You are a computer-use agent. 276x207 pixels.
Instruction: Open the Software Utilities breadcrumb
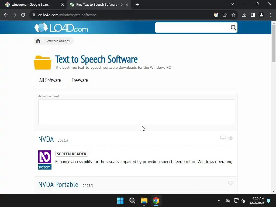pyautogui.click(x=58, y=41)
